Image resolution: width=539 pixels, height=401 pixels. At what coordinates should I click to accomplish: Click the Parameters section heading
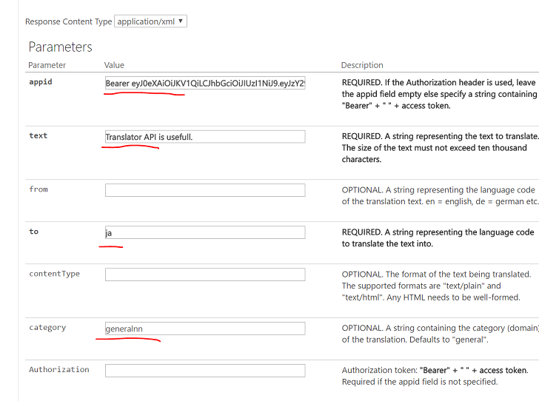[x=61, y=47]
